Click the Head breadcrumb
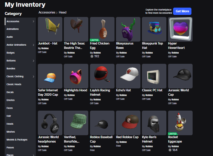The height and width of the screenshot is (156, 213). 63,12
